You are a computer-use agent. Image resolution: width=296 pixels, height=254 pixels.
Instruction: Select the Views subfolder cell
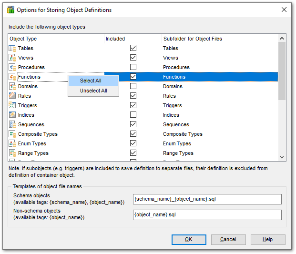coord(220,58)
